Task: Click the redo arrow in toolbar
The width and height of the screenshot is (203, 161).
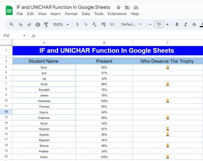Action: [x=29, y=24]
